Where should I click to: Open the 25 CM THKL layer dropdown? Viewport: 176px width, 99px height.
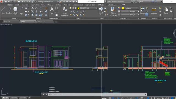click(83, 8)
